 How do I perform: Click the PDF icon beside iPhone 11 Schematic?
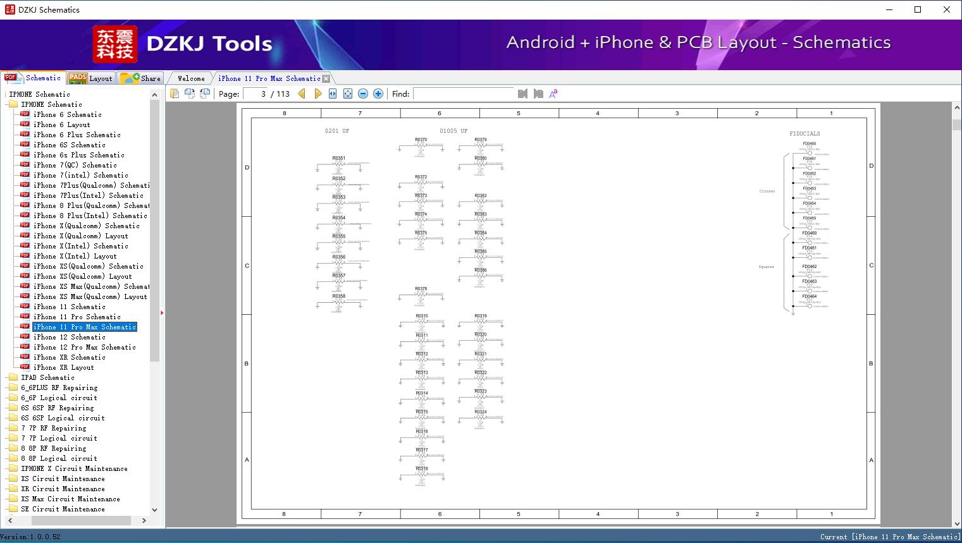[25, 307]
